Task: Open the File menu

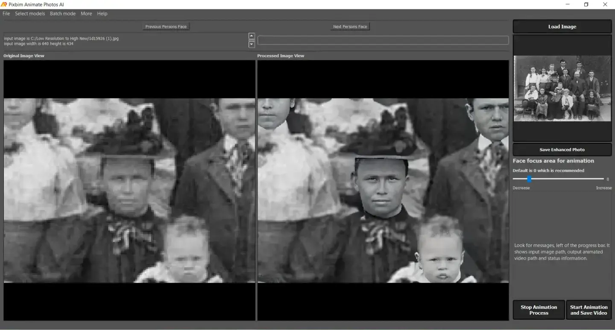Action: [6, 14]
